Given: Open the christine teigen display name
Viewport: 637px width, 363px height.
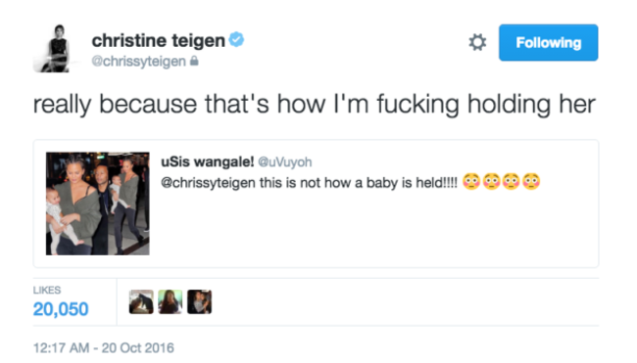Looking at the screenshot, I should (158, 40).
